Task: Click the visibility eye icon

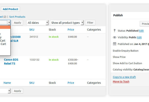Action: point(115,37)
